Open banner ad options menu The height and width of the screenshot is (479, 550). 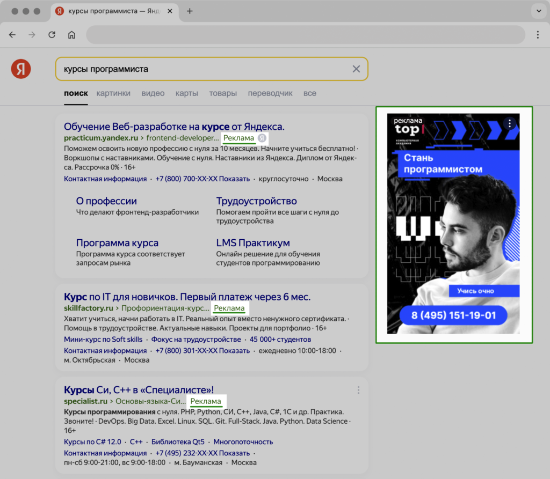tap(510, 124)
